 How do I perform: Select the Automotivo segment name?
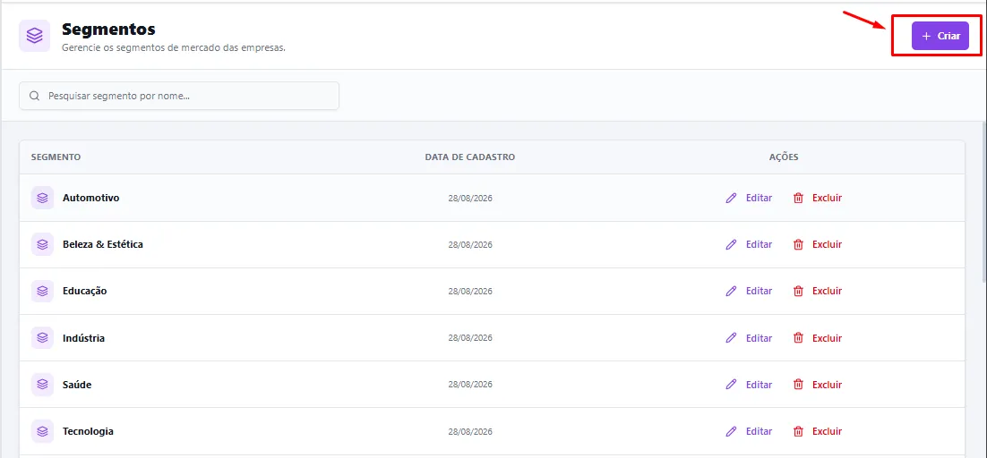point(90,198)
